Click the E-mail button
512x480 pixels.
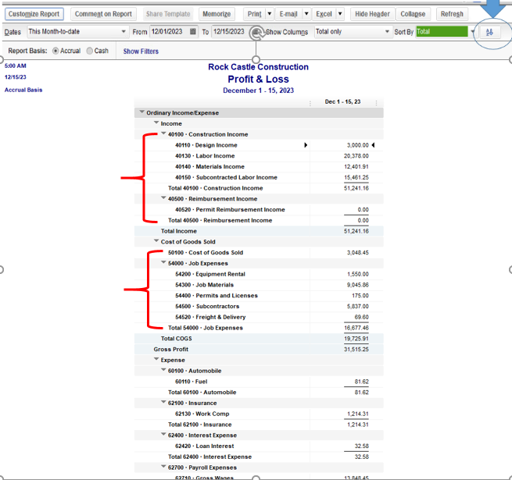coord(288,14)
